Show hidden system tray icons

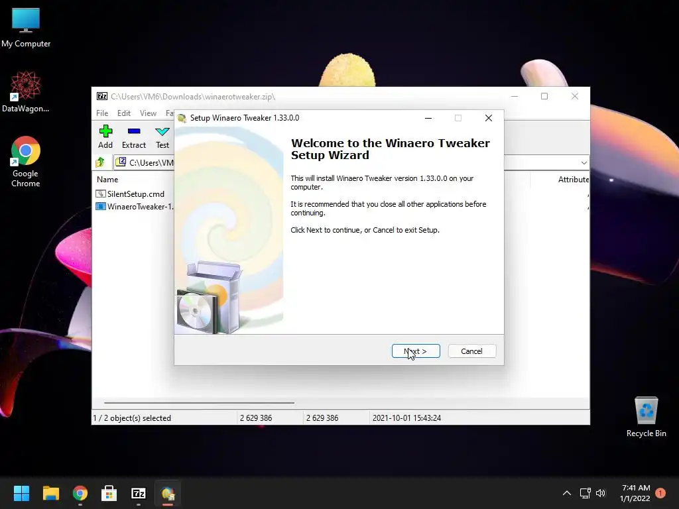[566, 493]
